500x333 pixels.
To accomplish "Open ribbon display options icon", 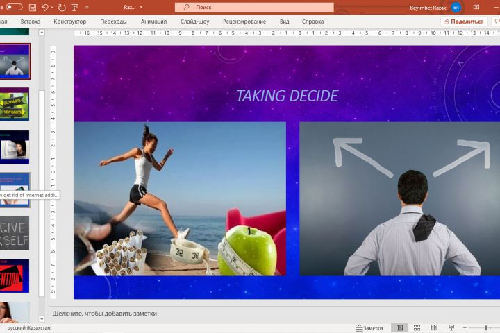I will coord(476,7).
